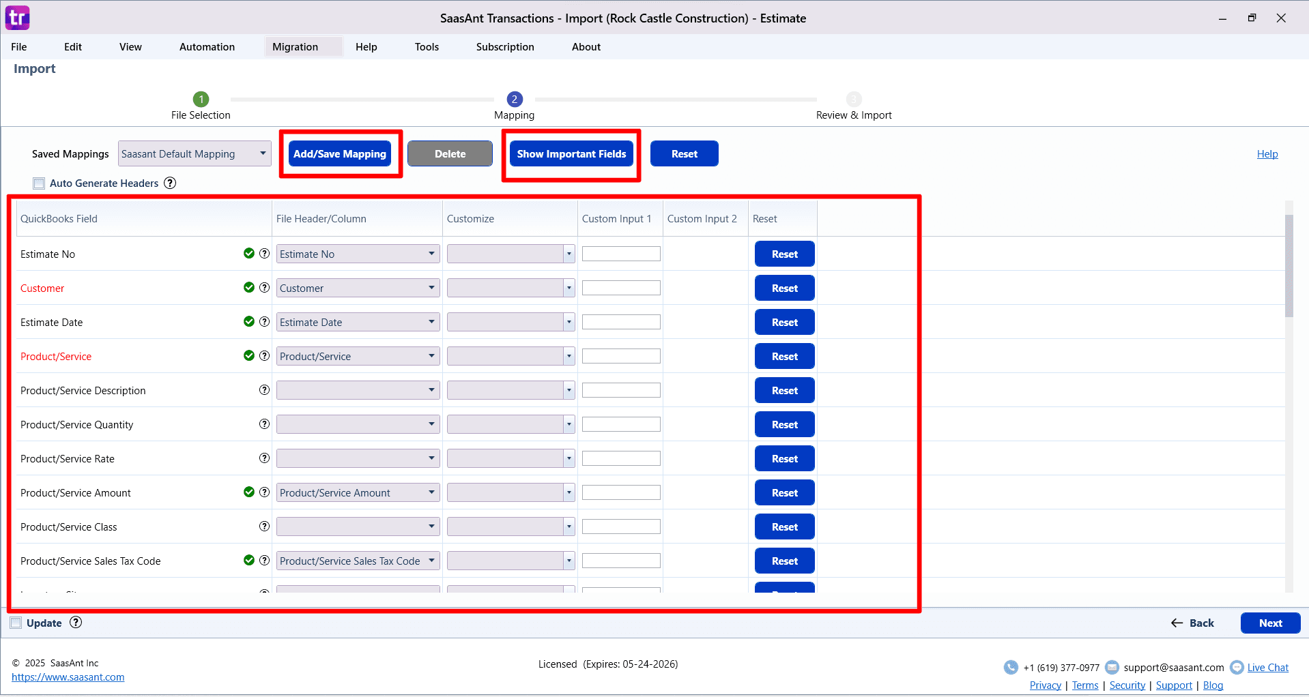Click help icon in Product/Service row
Image resolution: width=1309 pixels, height=697 pixels.
(x=264, y=356)
